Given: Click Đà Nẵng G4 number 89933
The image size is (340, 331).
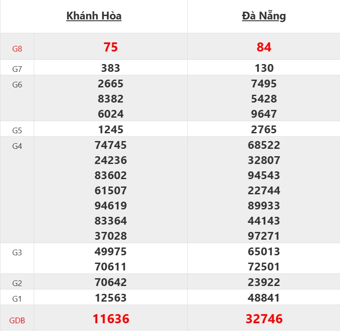Looking at the screenshot, I should pos(264,206).
